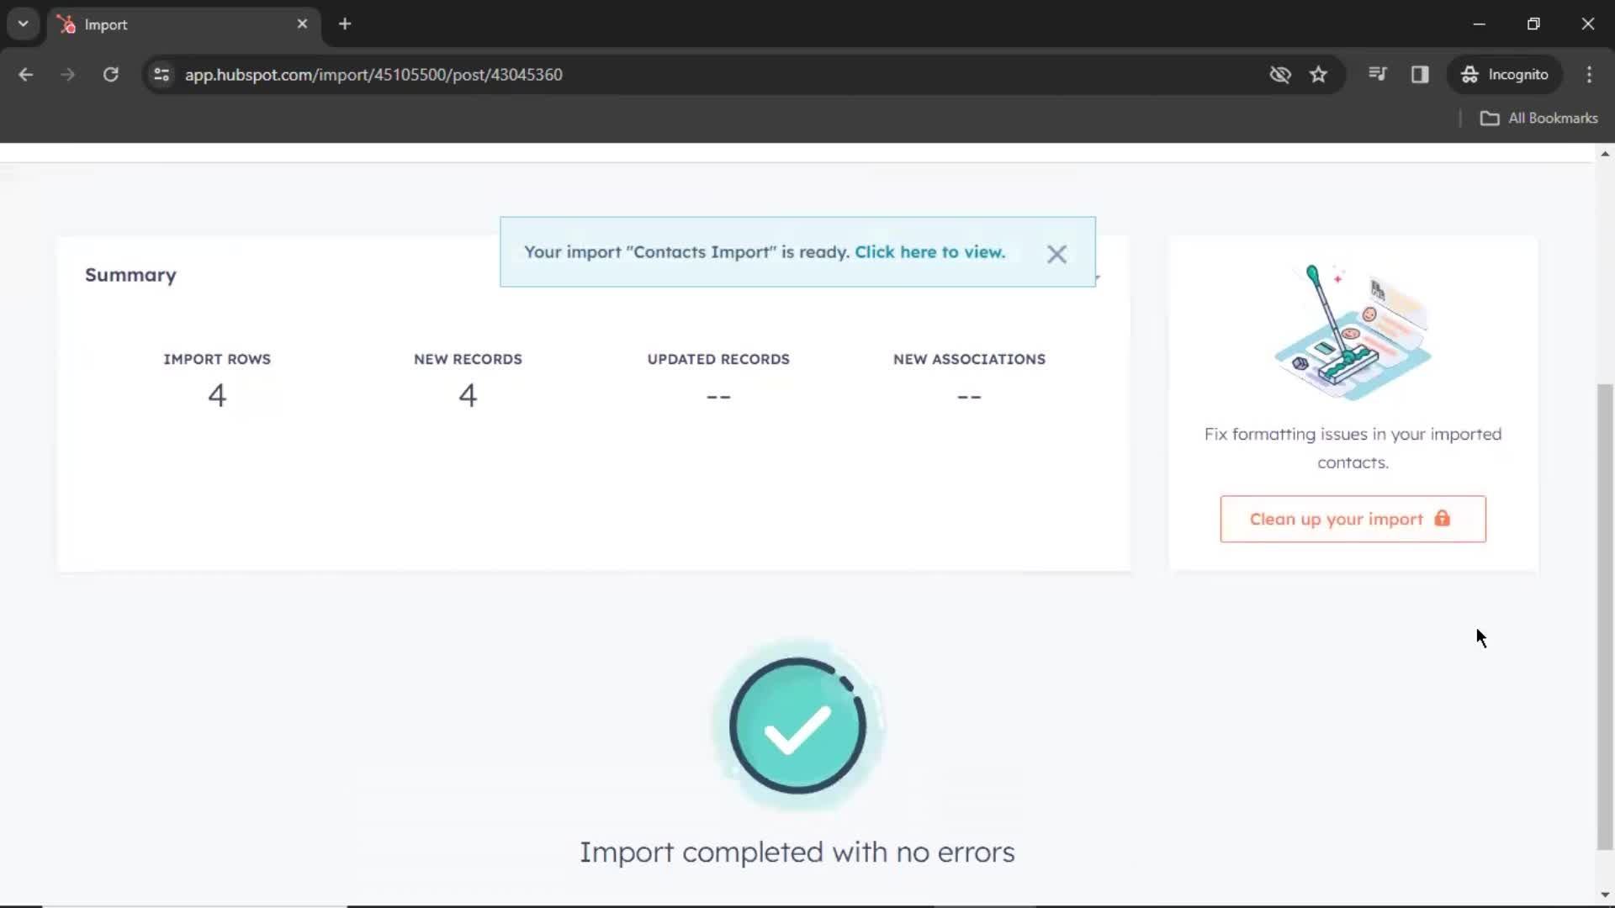The width and height of the screenshot is (1615, 908).
Task: Click the 'Clean up your import' button
Action: coord(1352,518)
